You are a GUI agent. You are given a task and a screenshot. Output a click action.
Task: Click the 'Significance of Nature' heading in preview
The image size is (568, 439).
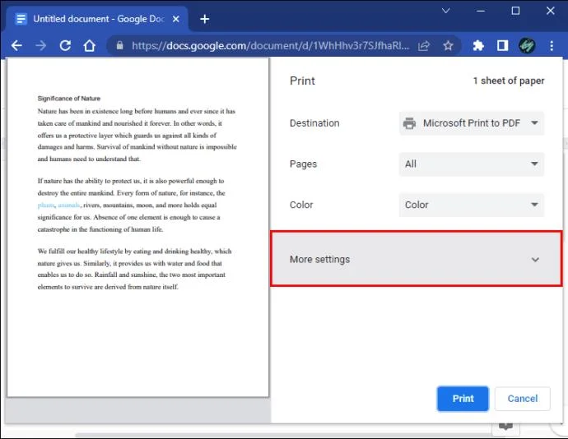tap(69, 99)
